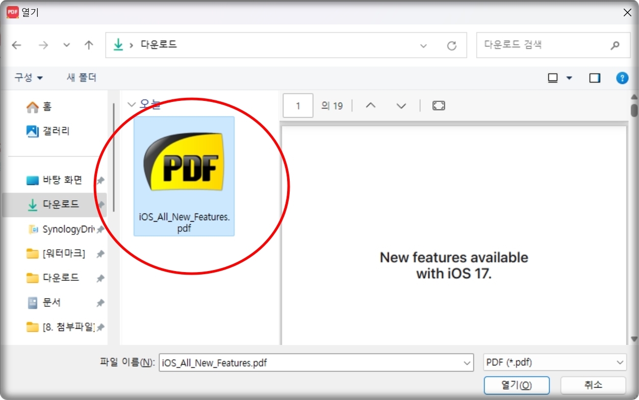Go to previous page in preview
This screenshot has height=400, width=639.
[x=371, y=105]
